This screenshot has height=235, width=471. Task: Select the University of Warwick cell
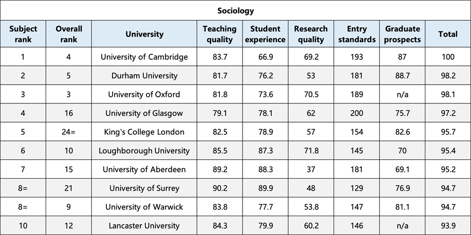point(144,207)
